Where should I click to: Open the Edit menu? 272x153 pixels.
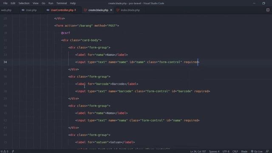[x=13, y=3]
